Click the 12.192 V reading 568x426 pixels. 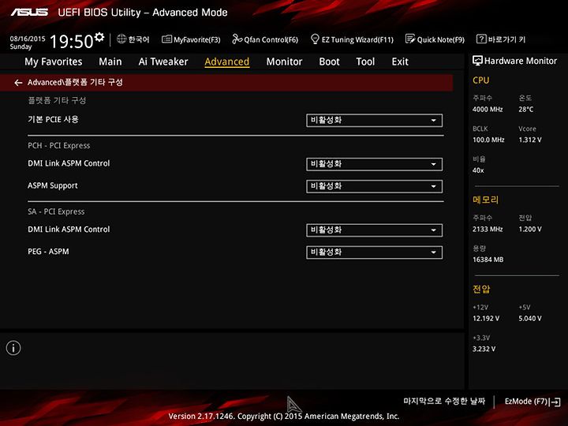tap(486, 319)
